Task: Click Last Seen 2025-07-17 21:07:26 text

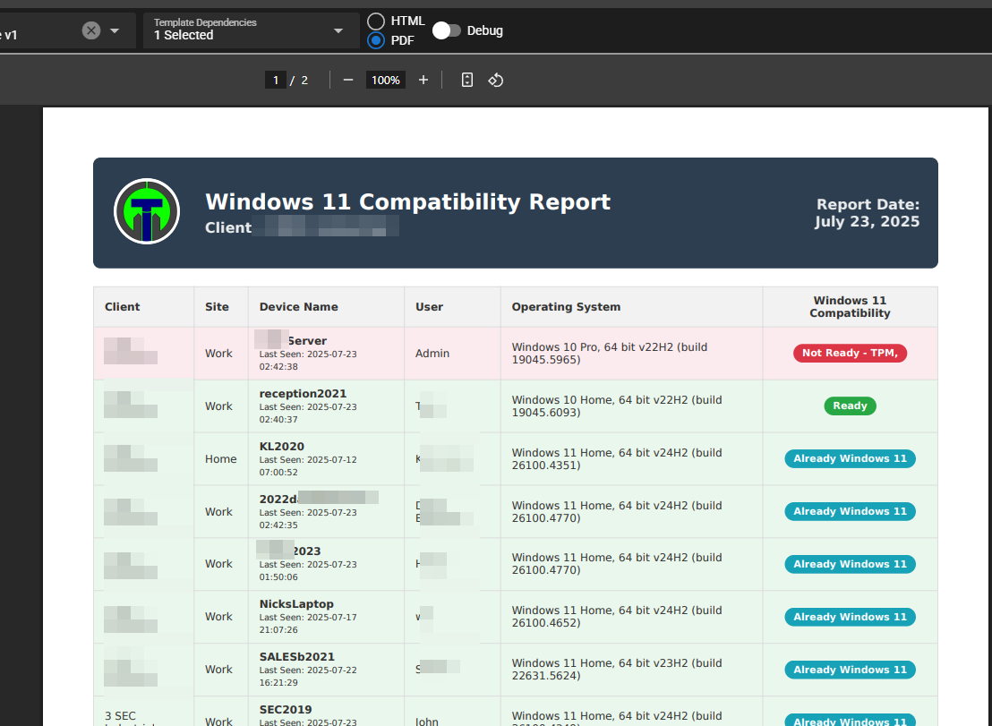Action: [307, 624]
